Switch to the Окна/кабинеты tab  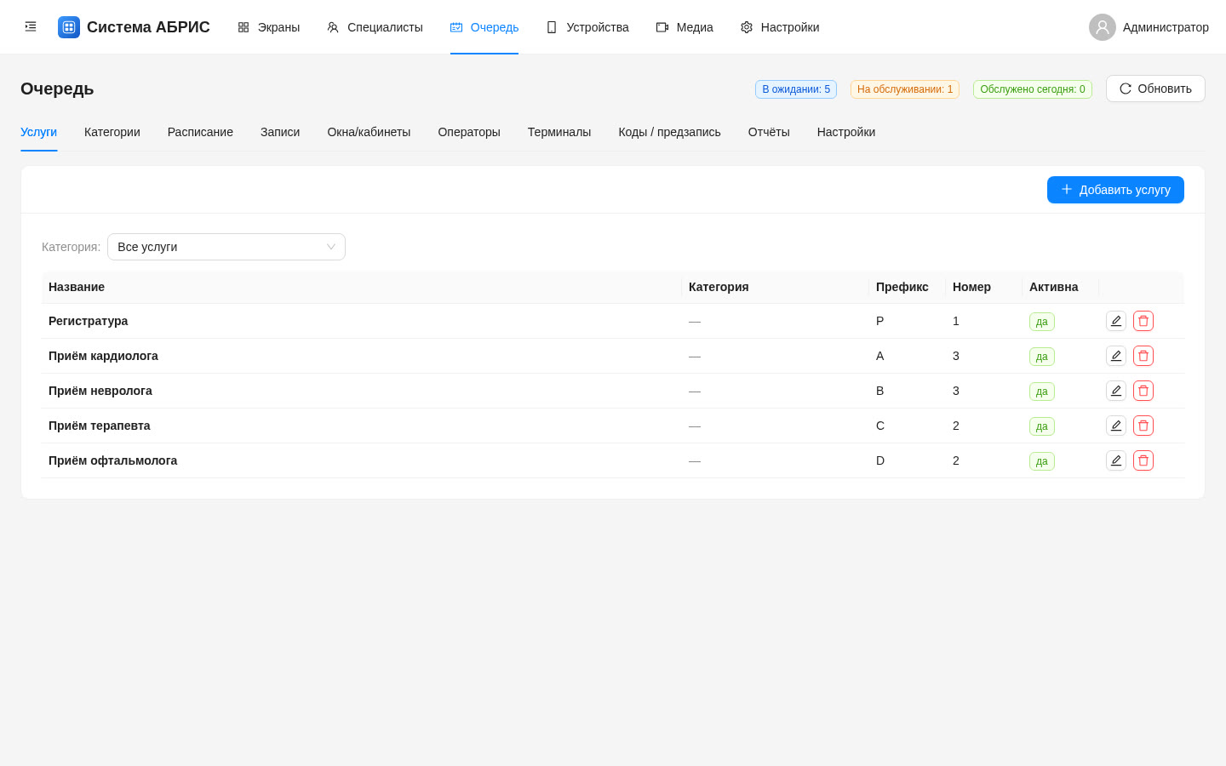click(x=369, y=132)
